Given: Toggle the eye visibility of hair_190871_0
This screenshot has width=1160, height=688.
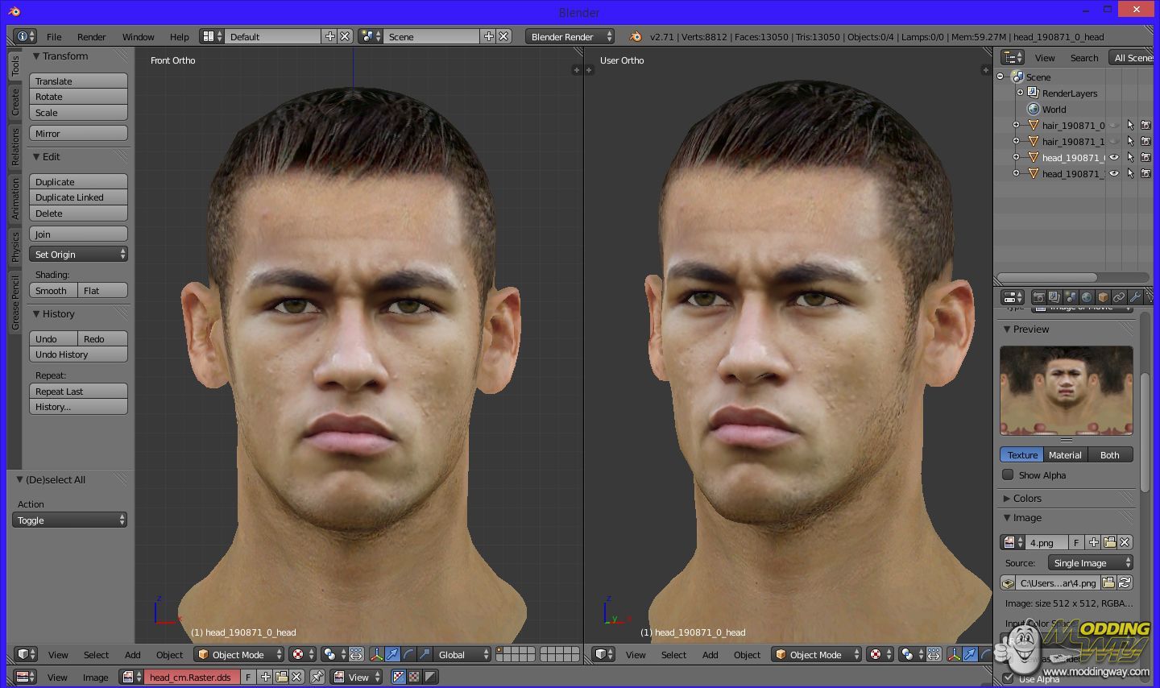Looking at the screenshot, I should (x=1114, y=125).
